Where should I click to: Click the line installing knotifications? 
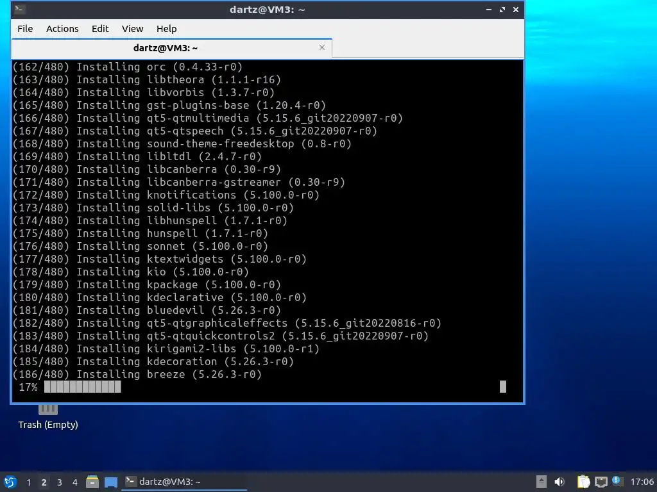pos(166,195)
